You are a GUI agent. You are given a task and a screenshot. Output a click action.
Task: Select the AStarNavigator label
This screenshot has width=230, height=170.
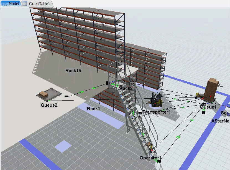[x=220, y=121]
